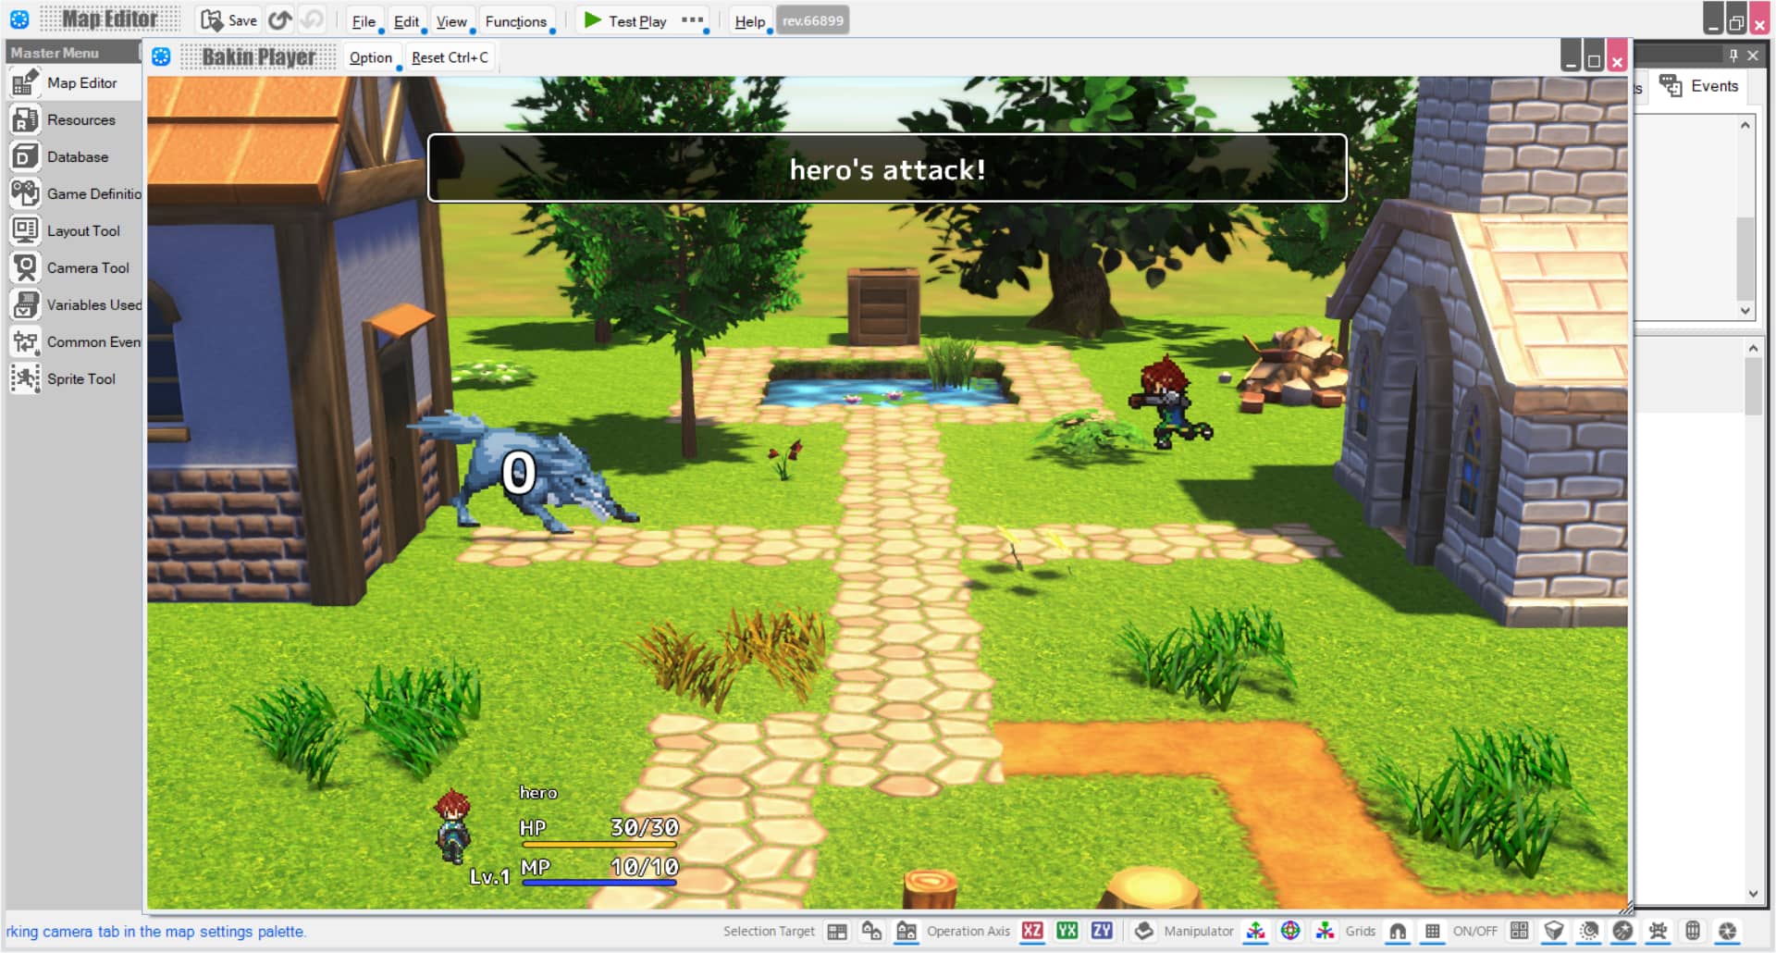Open the Database section
Screen dimensions: 1776x953
[x=74, y=157]
